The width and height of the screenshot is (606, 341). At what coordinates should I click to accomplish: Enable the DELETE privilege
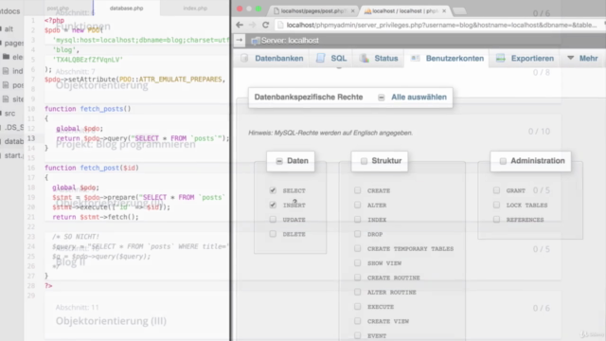[x=273, y=234]
